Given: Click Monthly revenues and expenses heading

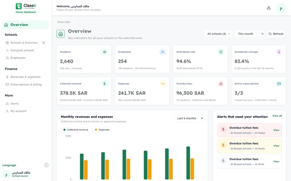Looking at the screenshot, I should point(87,117).
